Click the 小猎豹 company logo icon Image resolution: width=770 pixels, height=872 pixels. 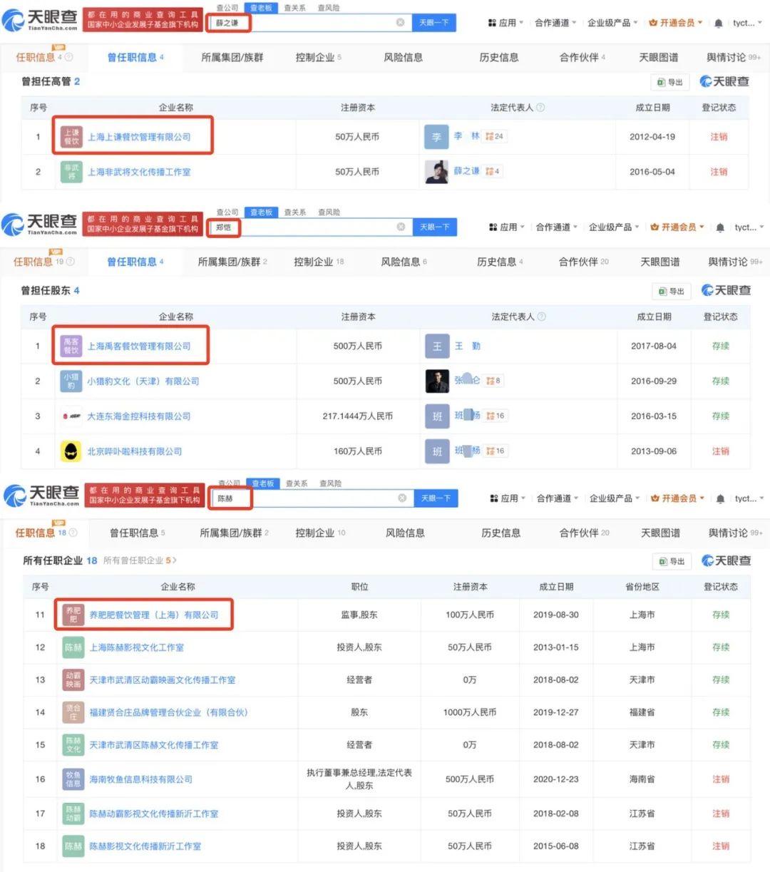point(71,381)
